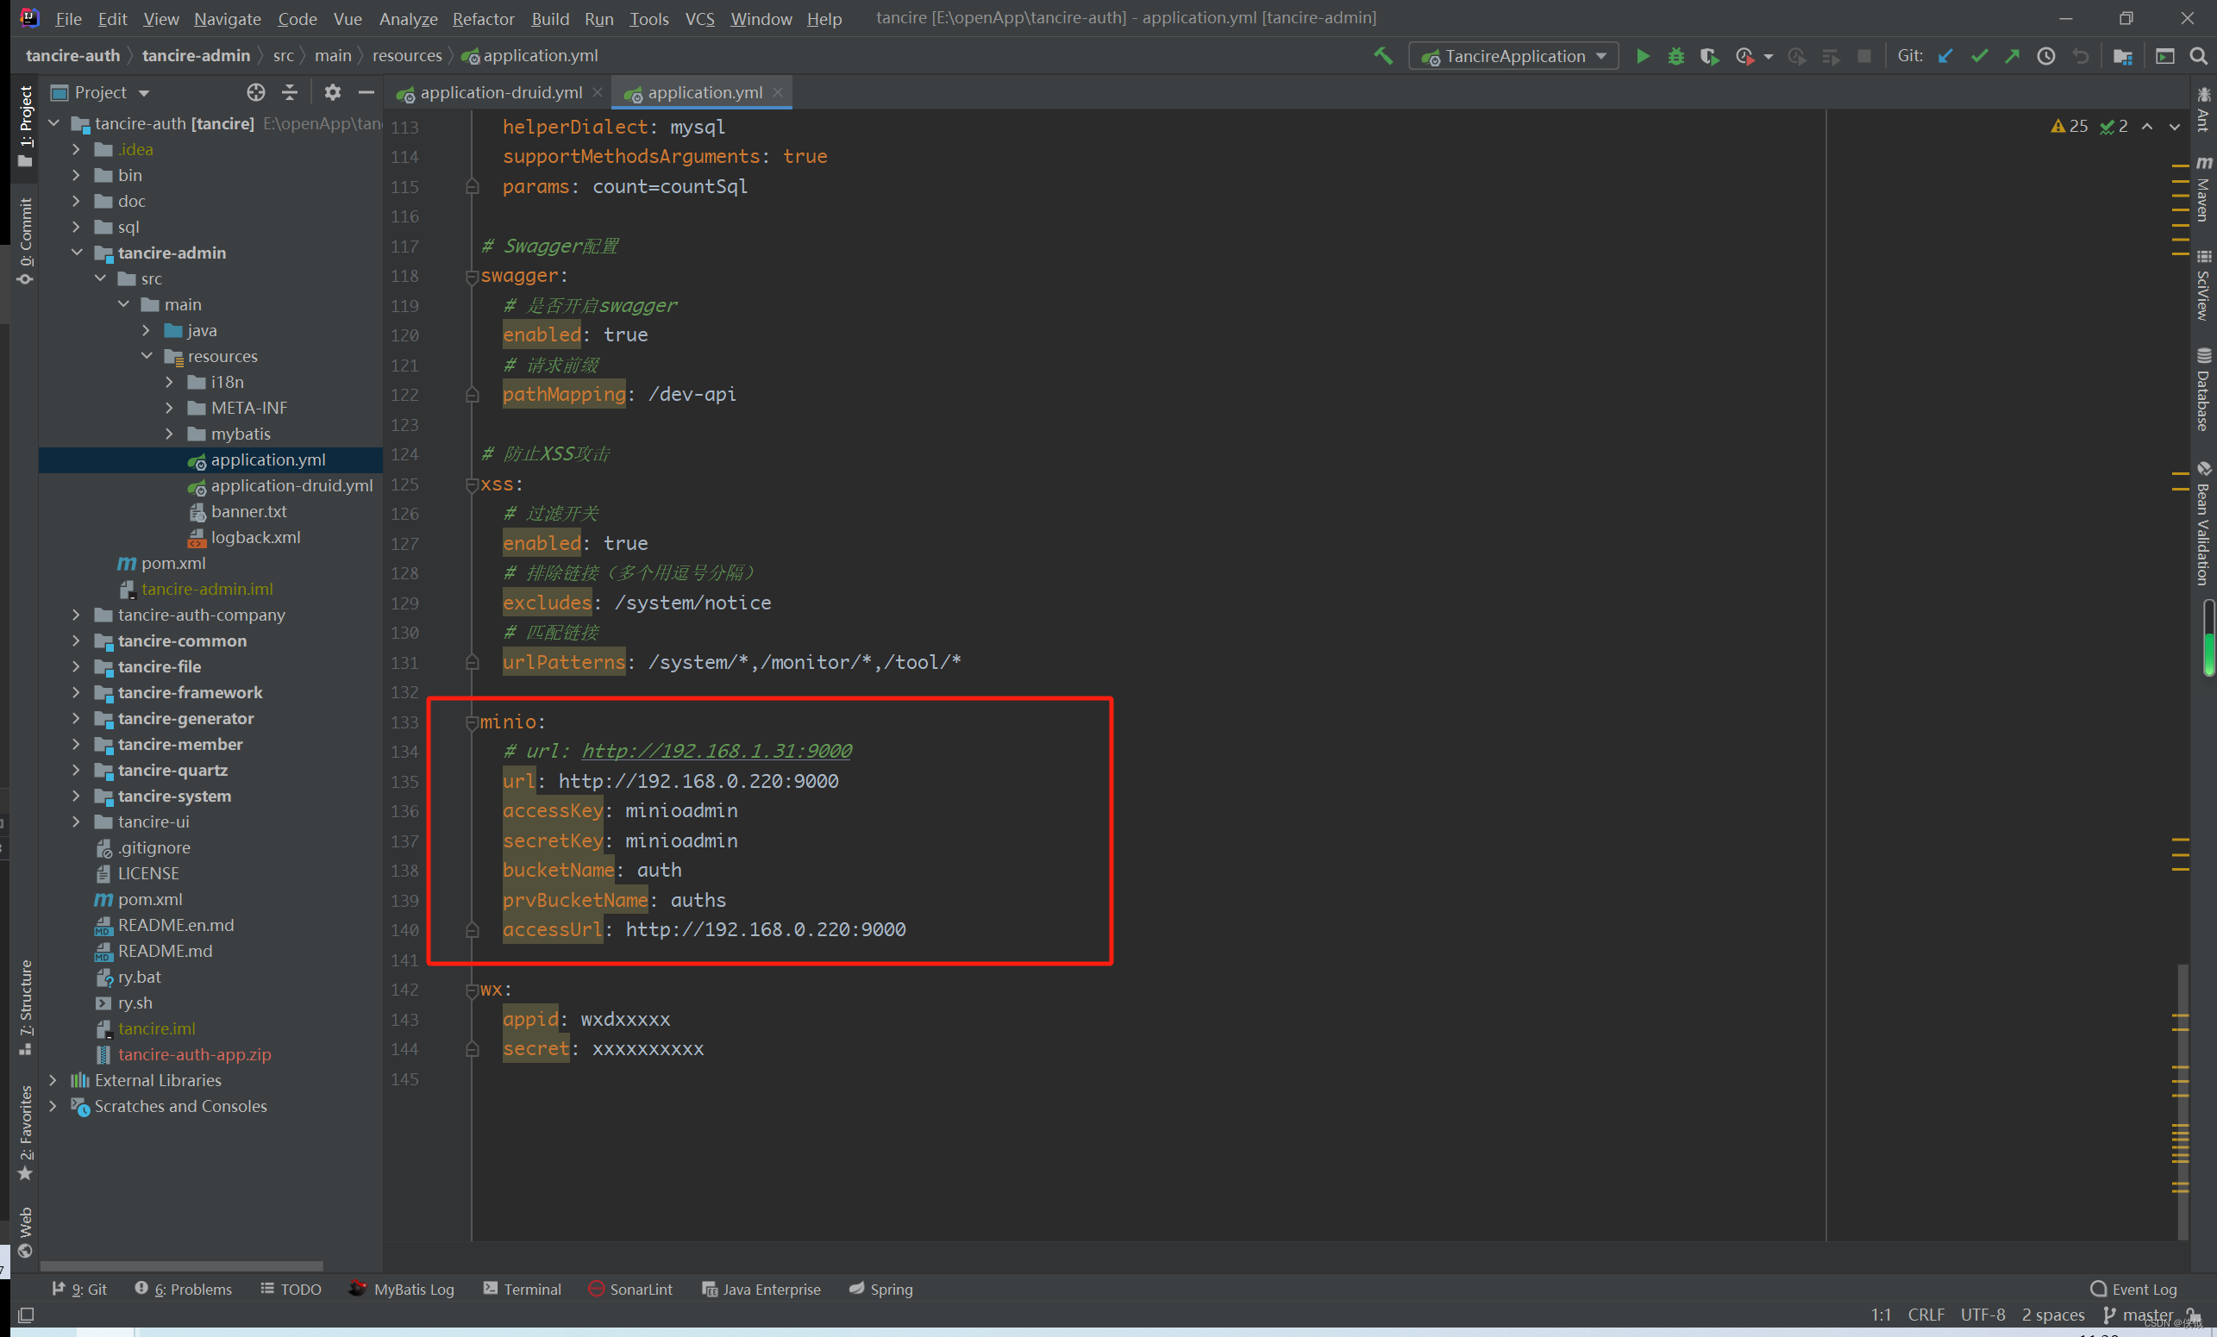2217x1337 pixels.
Task: Switch to application-druid.yml editor tab
Action: (500, 93)
